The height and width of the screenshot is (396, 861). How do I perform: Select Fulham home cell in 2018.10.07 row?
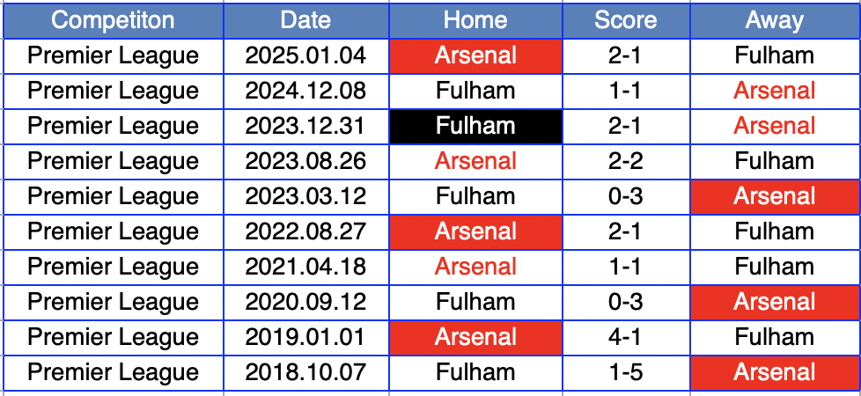coord(475,372)
